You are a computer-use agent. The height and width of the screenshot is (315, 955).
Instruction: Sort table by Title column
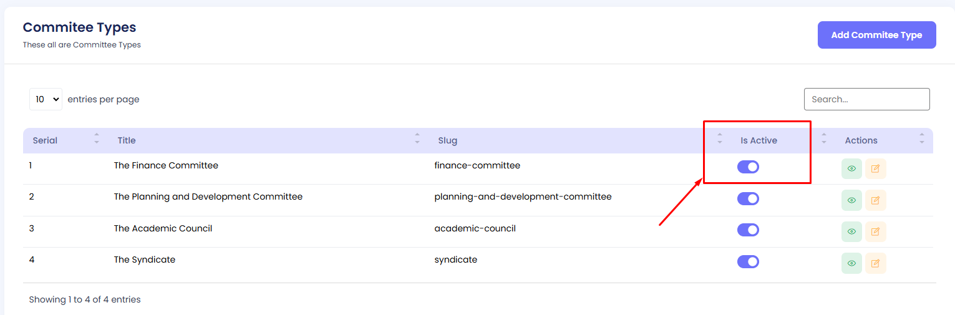tap(127, 140)
